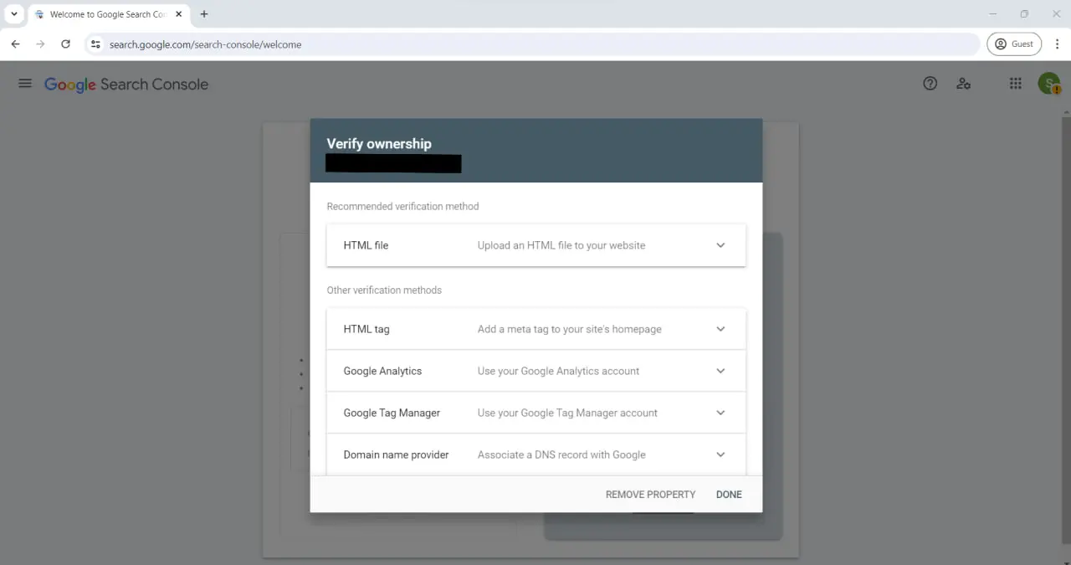Click 'Use your Google Analytics account' text
Screen dimensions: 1071x565
(558, 371)
